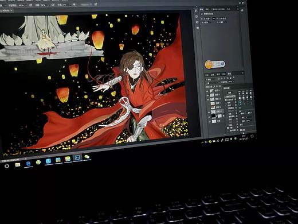This screenshot has height=224, width=298.
Task: Open the fourth collapsed panel icon beside the canvas
Action: click(x=198, y=28)
